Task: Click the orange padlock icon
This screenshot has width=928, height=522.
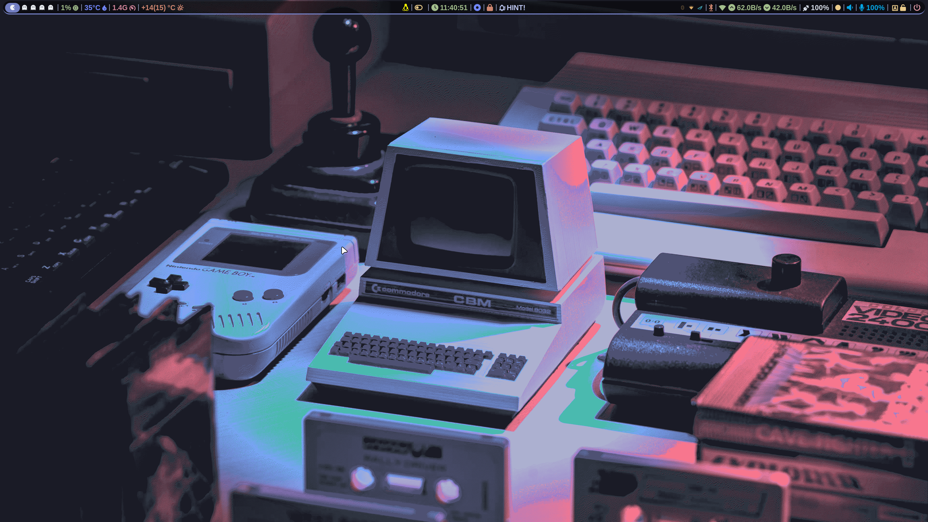Action: coord(490,8)
